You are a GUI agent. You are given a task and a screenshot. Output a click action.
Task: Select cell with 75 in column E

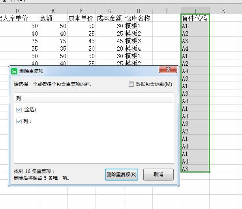pyautogui.click(x=53, y=41)
